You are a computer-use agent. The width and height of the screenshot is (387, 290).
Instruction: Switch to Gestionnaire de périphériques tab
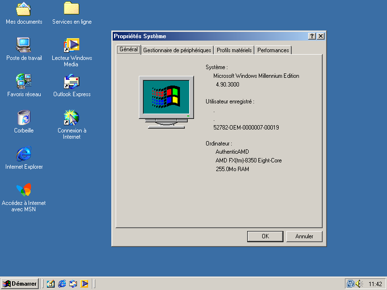pyautogui.click(x=177, y=50)
